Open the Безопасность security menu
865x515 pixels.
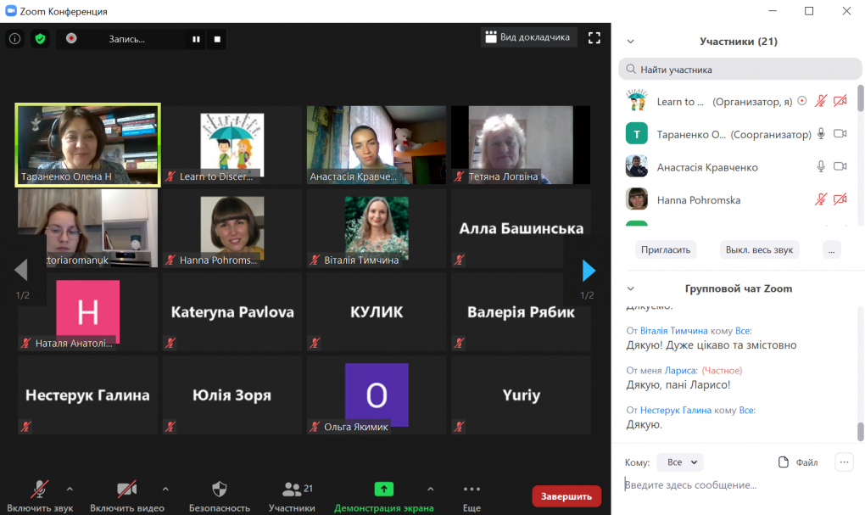[x=220, y=496]
